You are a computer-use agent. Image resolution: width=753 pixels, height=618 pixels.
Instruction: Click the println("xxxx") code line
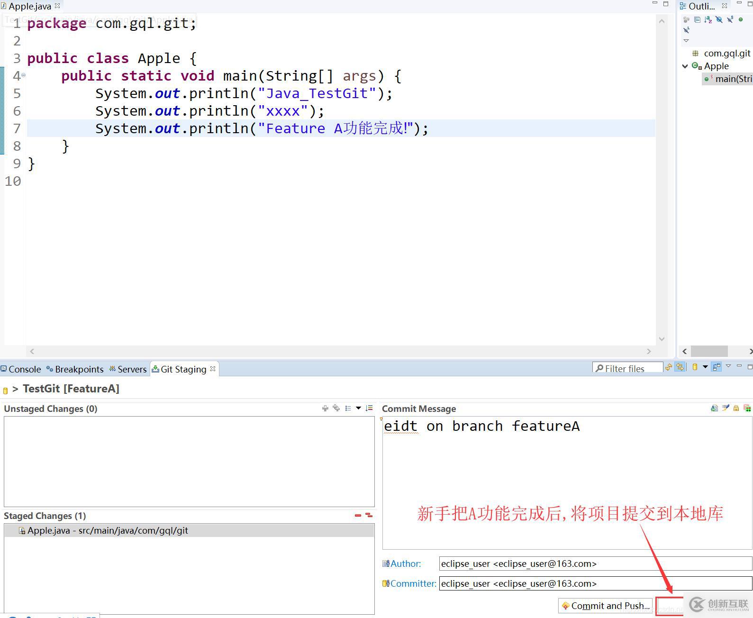point(210,111)
